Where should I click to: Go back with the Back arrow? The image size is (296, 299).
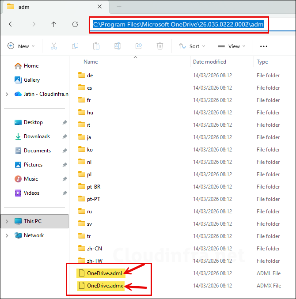coord(11,24)
